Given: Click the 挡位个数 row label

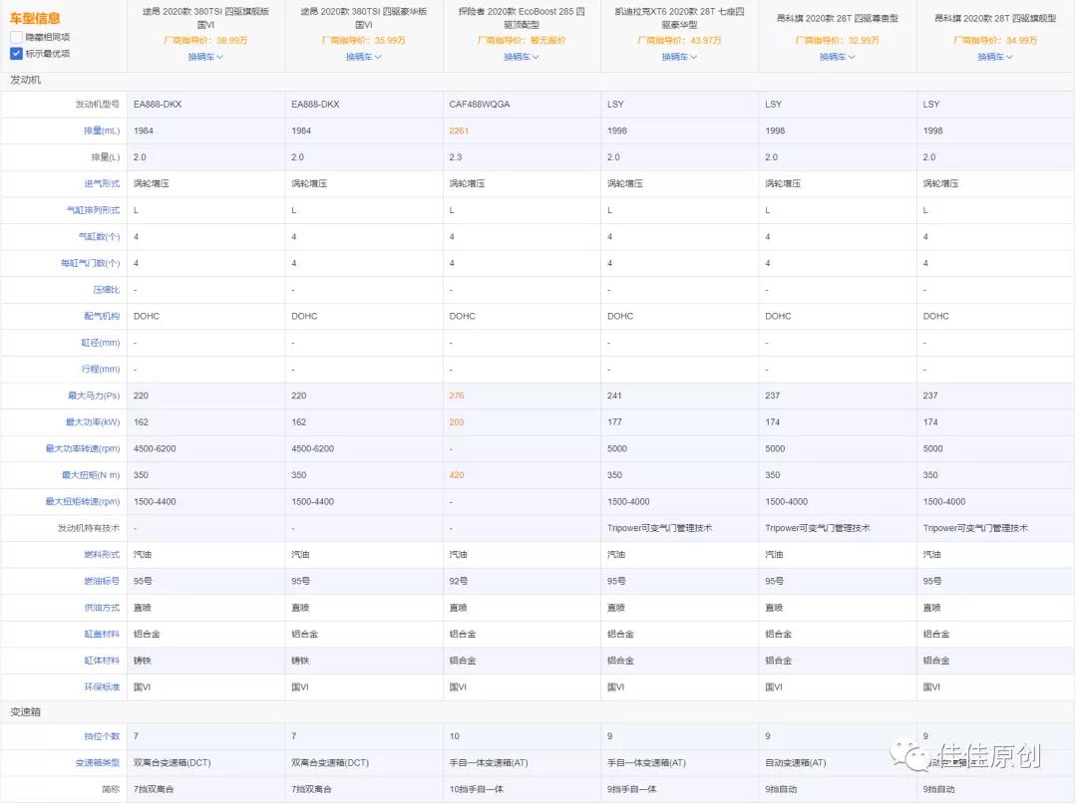Looking at the screenshot, I should click(102, 736).
